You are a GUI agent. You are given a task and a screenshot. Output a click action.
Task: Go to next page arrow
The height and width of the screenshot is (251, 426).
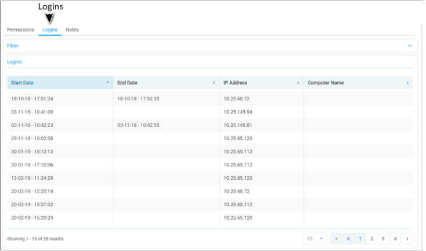pyautogui.click(x=407, y=238)
